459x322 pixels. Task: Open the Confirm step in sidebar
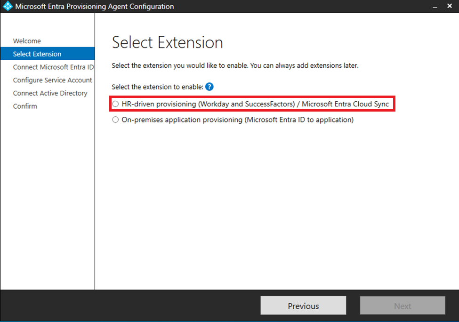[25, 106]
